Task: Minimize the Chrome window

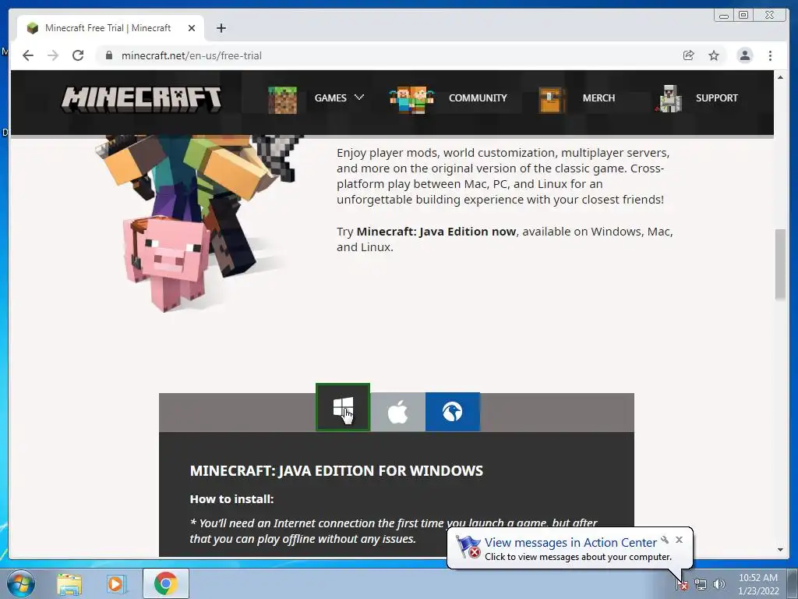Action: tap(724, 16)
